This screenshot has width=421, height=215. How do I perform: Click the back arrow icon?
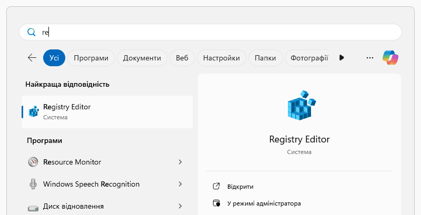coord(32,58)
